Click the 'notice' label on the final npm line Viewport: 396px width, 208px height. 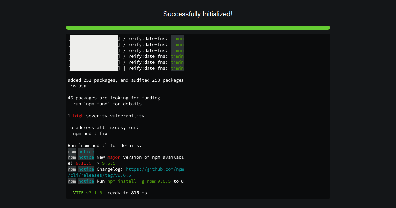tap(86, 181)
